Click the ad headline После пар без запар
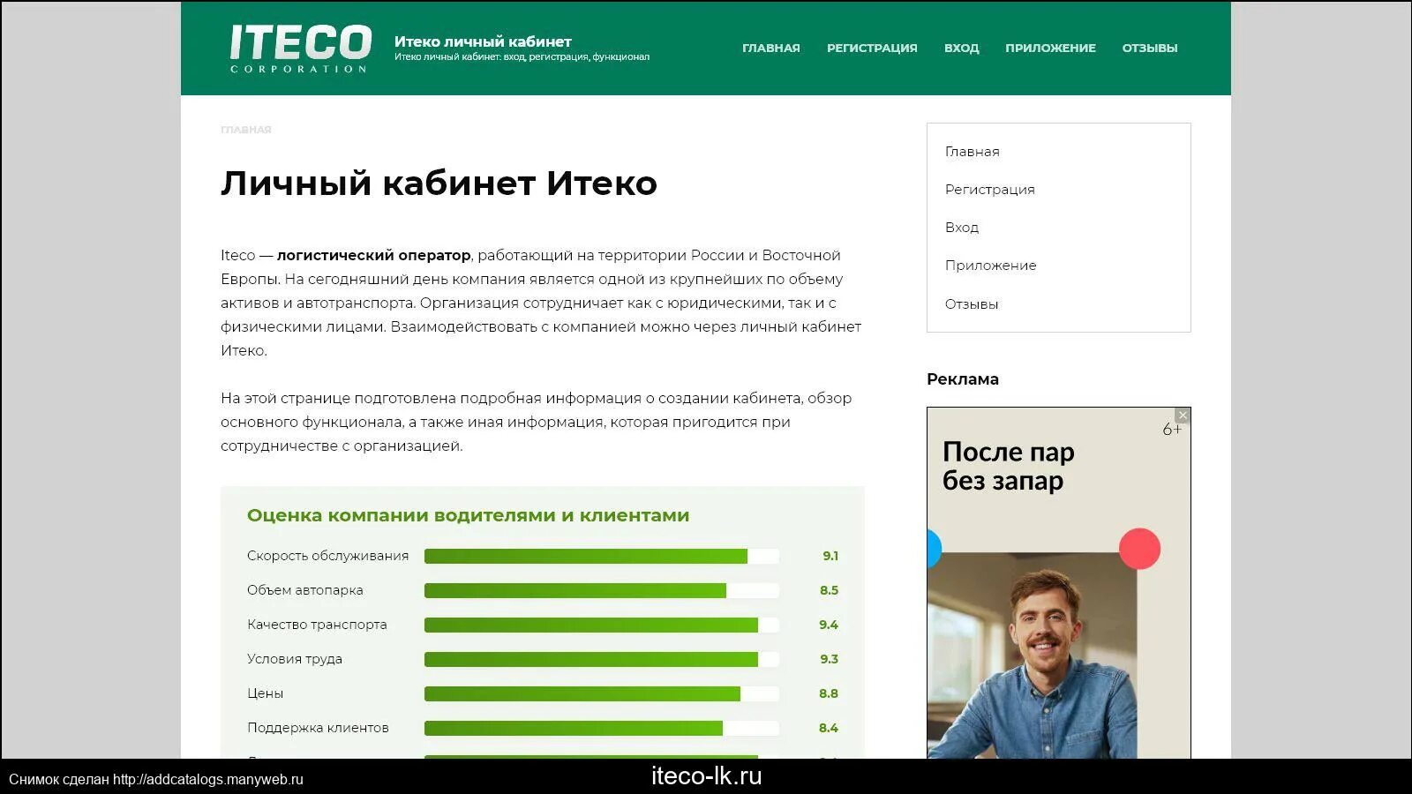The image size is (1412, 794). [x=1008, y=466]
